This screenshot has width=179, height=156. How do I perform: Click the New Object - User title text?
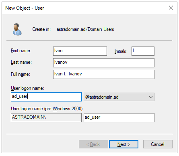[25, 8]
